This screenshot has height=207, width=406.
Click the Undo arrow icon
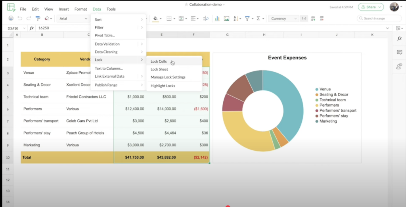pyautogui.click(x=20, y=18)
